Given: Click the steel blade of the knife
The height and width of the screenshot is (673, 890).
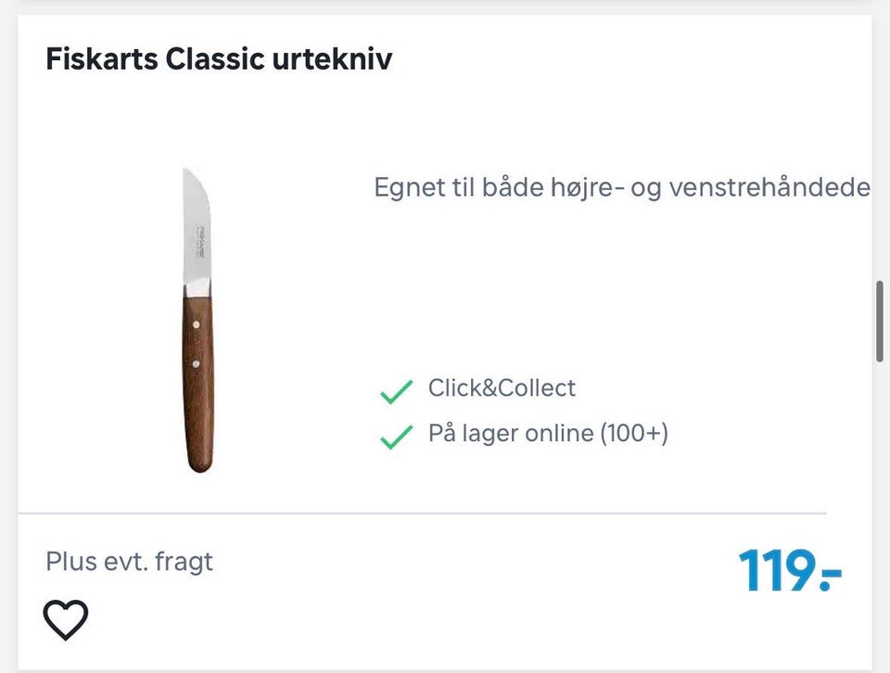Looking at the screenshot, I should pyautogui.click(x=197, y=250).
